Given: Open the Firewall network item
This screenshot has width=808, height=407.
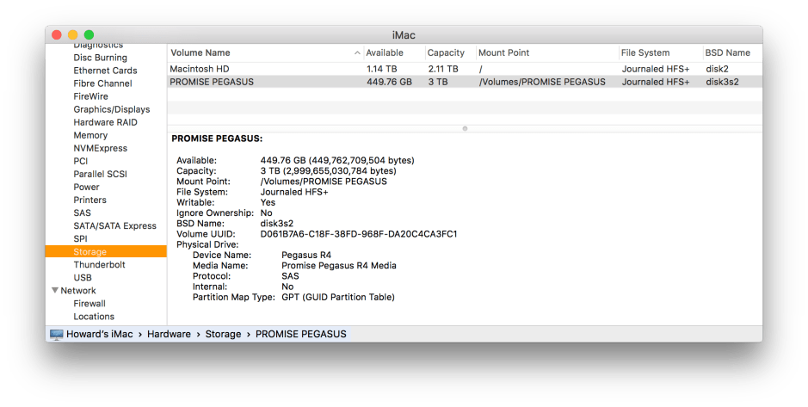Looking at the screenshot, I should tap(89, 303).
